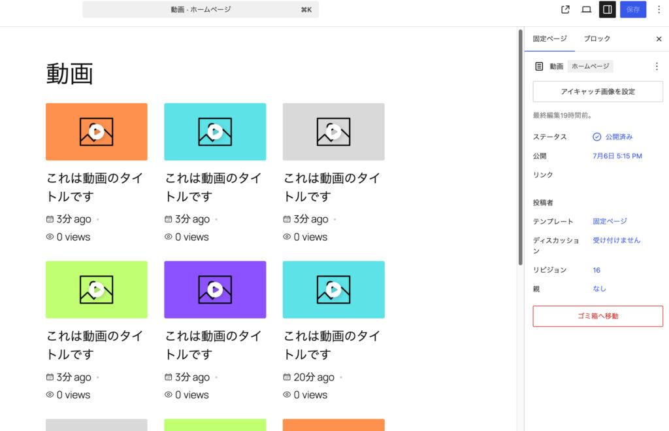Select the gray video thumbnail in first row
This screenshot has height=431, width=669.
pyautogui.click(x=334, y=131)
